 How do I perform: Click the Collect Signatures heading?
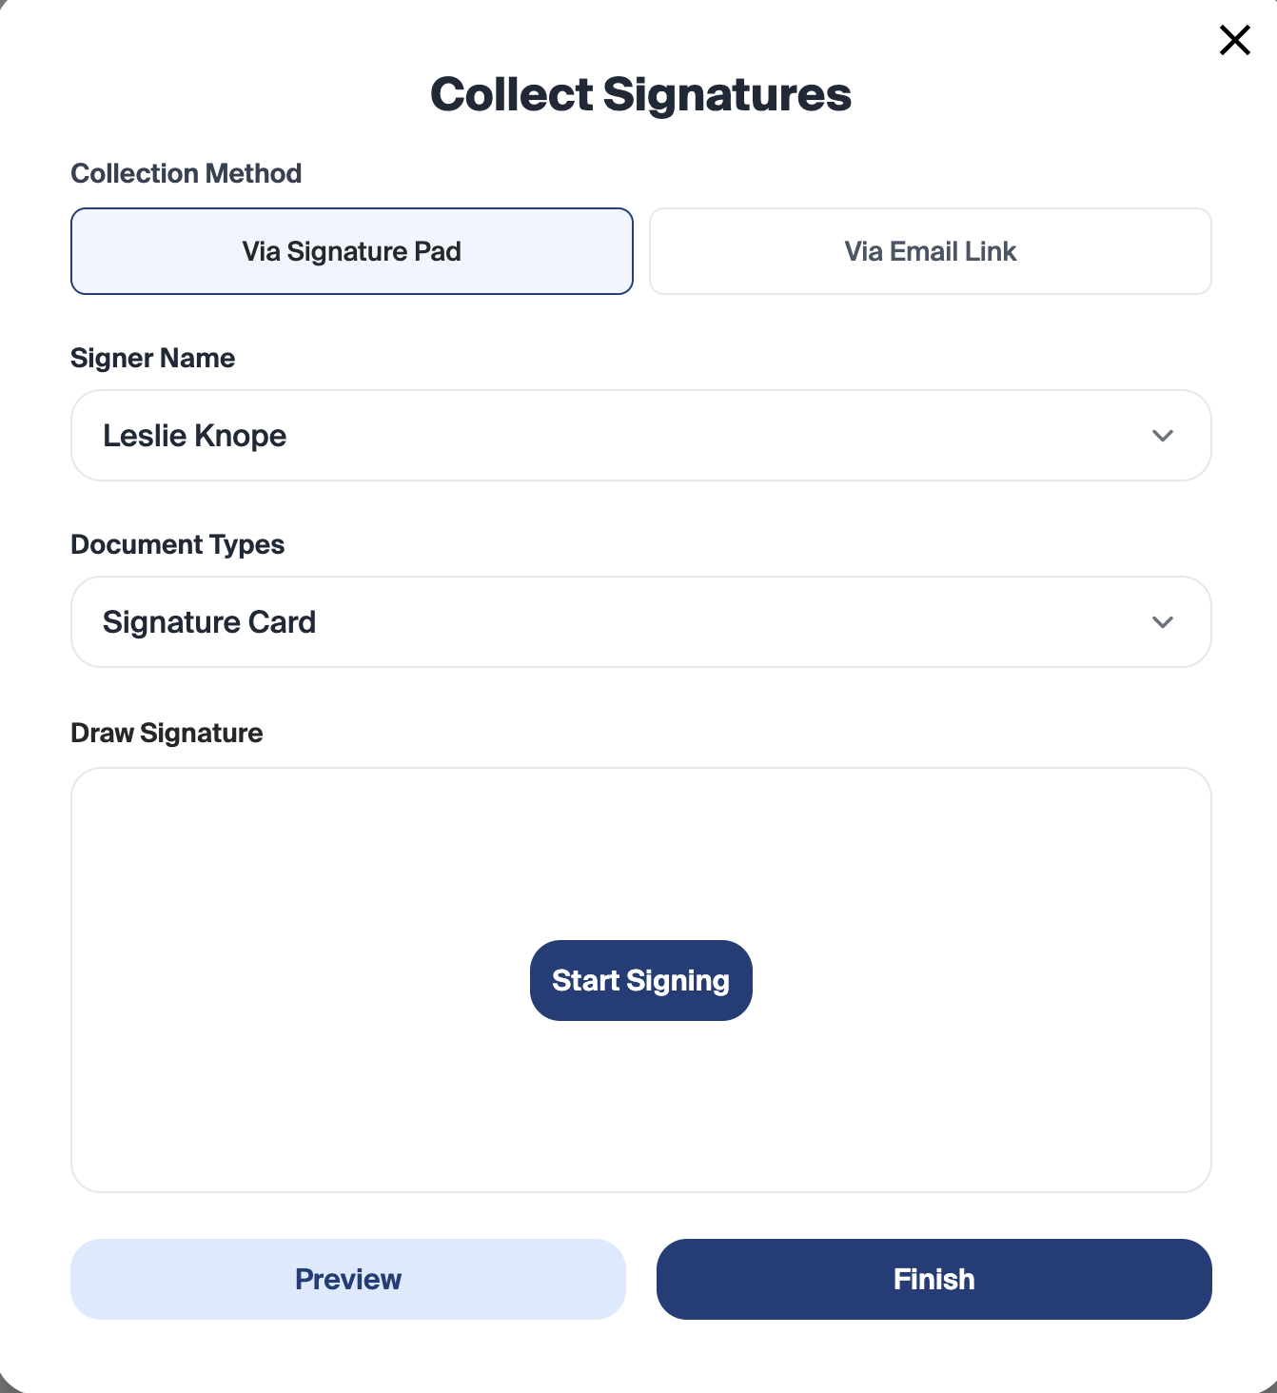(x=640, y=94)
